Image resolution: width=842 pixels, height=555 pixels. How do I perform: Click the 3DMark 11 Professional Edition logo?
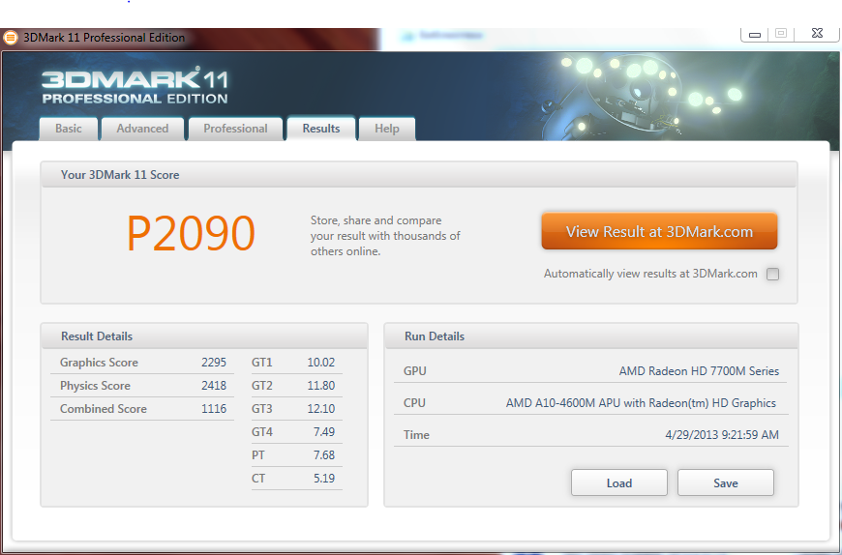135,86
